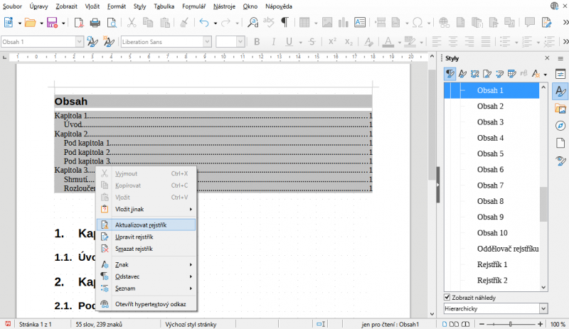
Task: Open paragraph style dropdown showing Obsah 1
Action: [x=80, y=42]
